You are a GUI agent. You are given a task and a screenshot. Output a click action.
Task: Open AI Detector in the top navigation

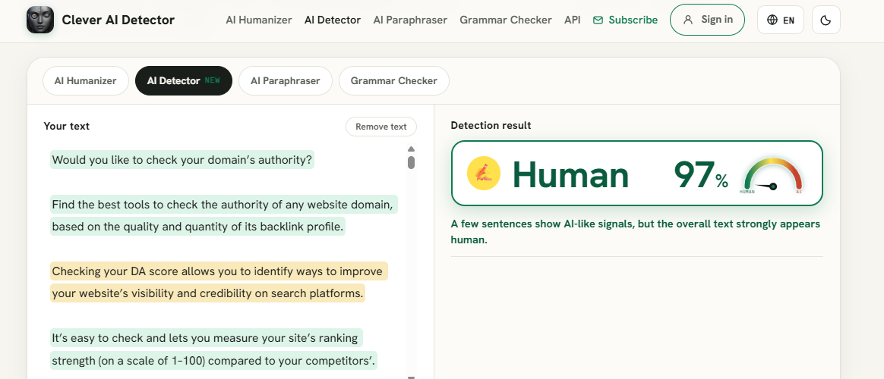point(332,20)
